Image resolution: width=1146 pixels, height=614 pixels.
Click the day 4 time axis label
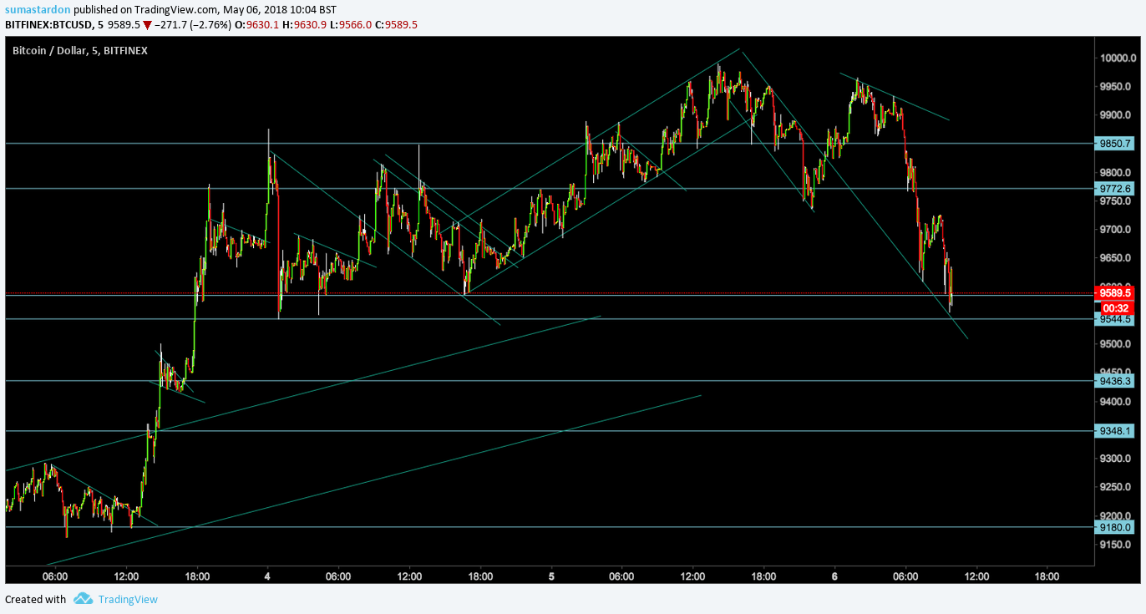267,576
